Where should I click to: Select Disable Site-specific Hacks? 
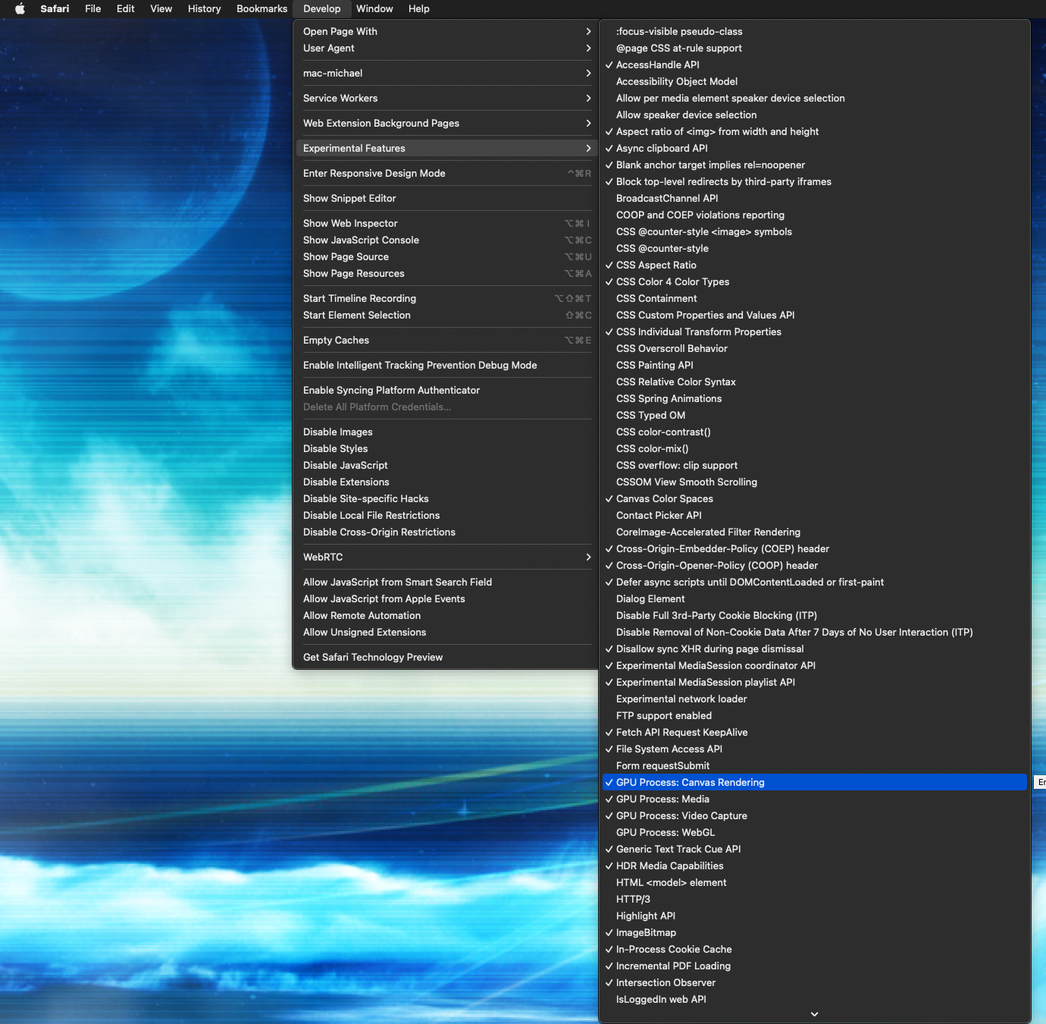(446, 498)
